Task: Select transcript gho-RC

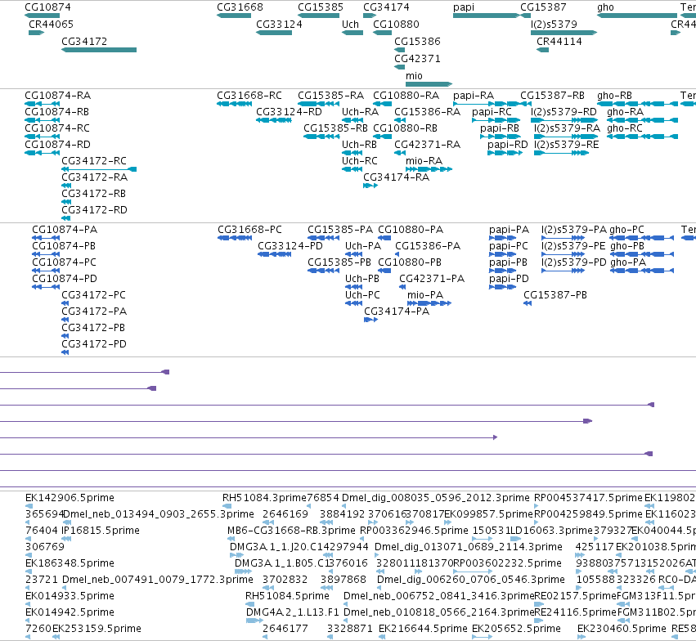Action: click(625, 128)
